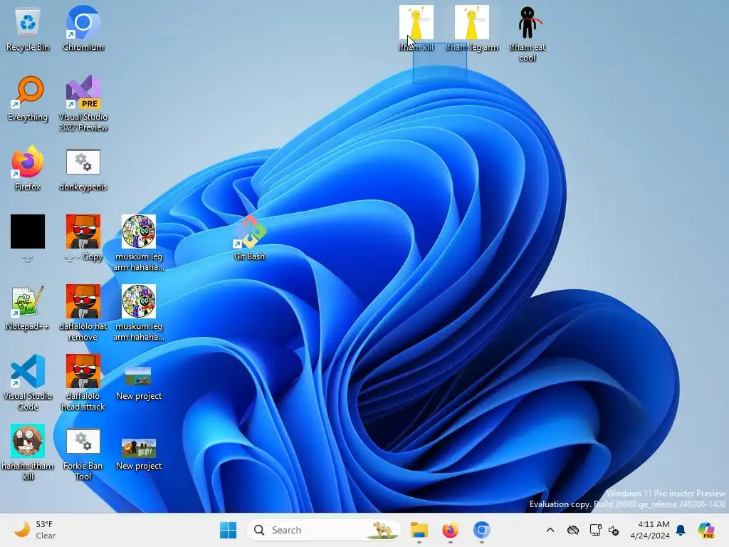
Task: Select the Chromium desktop shortcut
Action: pos(83,29)
